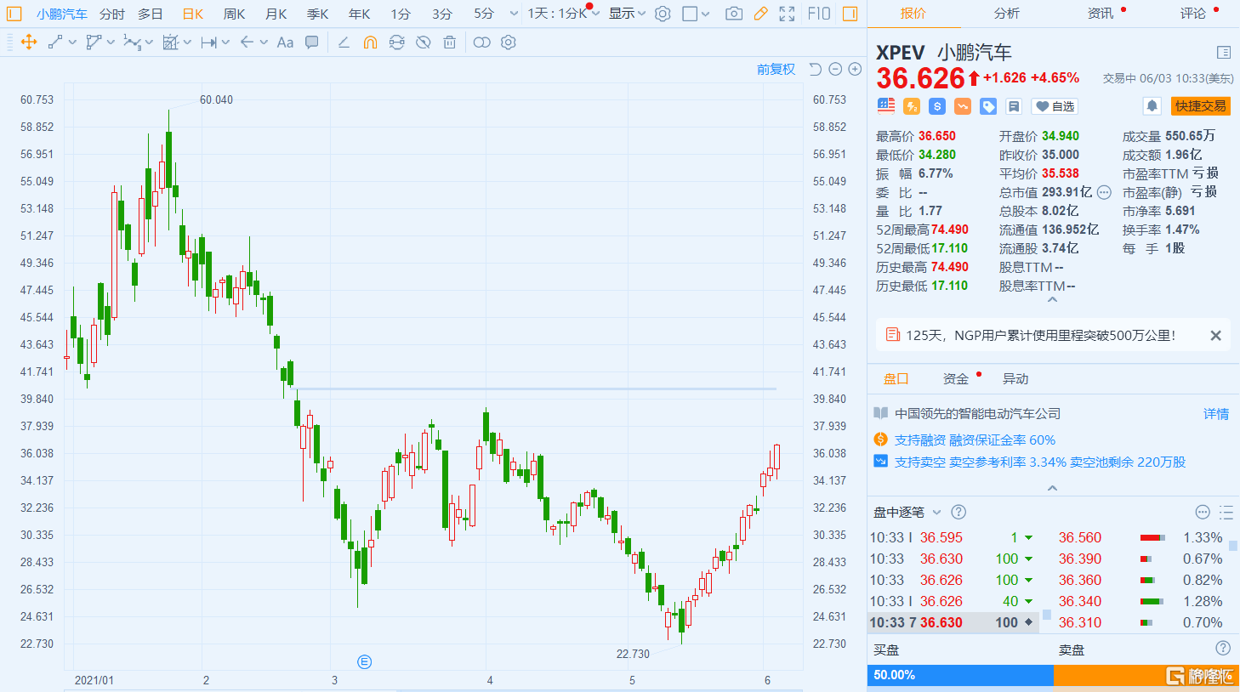This screenshot has width=1240, height=692.
Task: Switch to 分时 intraday chart
Action: 111,14
